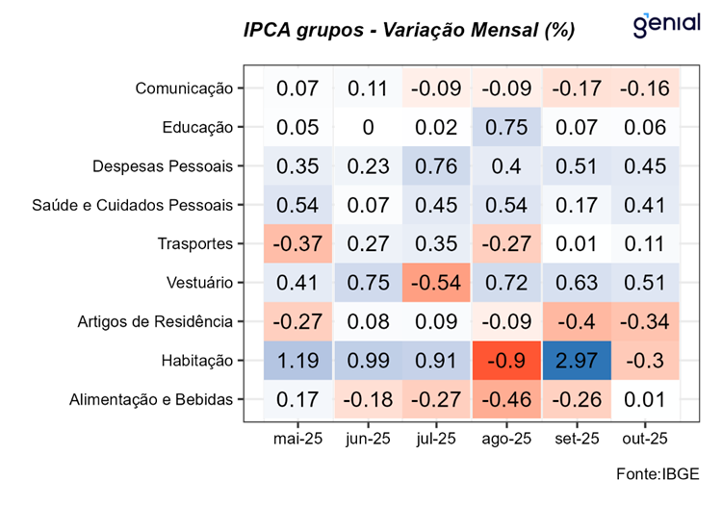Click the mai-25 column label

pyautogui.click(x=297, y=439)
